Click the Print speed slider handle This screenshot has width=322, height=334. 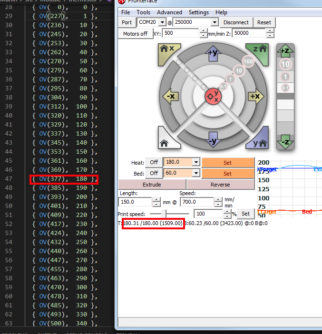pyautogui.click(x=164, y=214)
